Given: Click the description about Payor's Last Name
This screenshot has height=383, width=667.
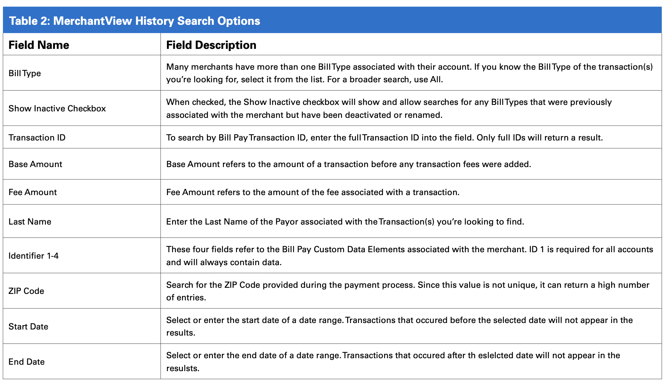Looking at the screenshot, I should 345,222.
